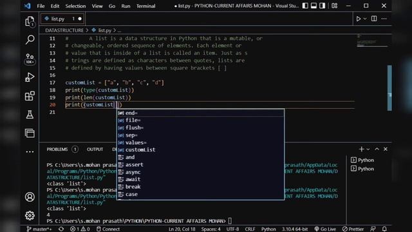Screen dimensions: 412x232
Task: Close list.py tab via unsaved dot
Action: tap(80, 19)
